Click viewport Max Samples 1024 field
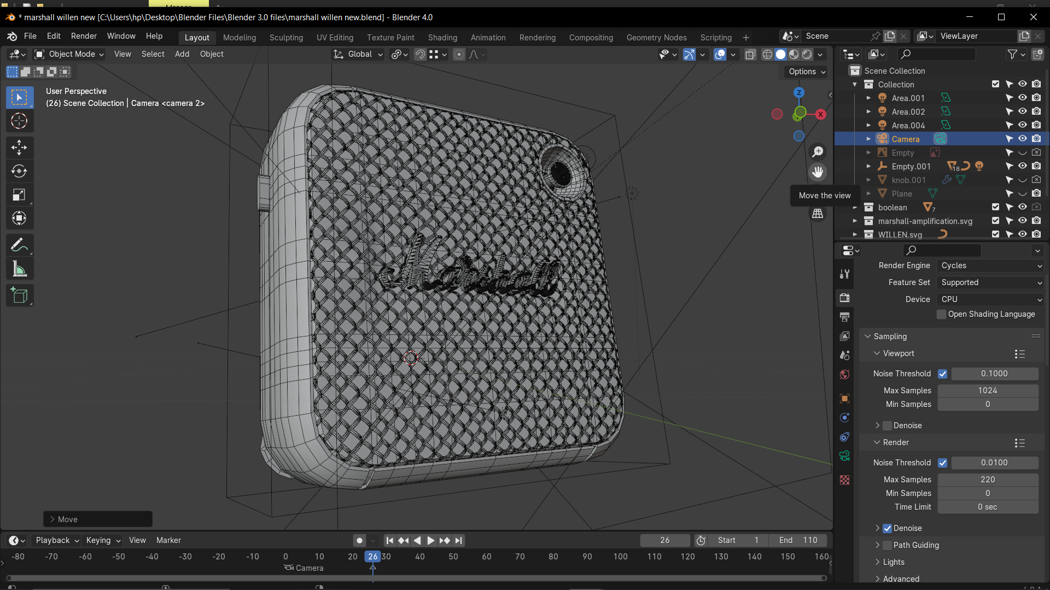This screenshot has height=590, width=1050. point(988,391)
